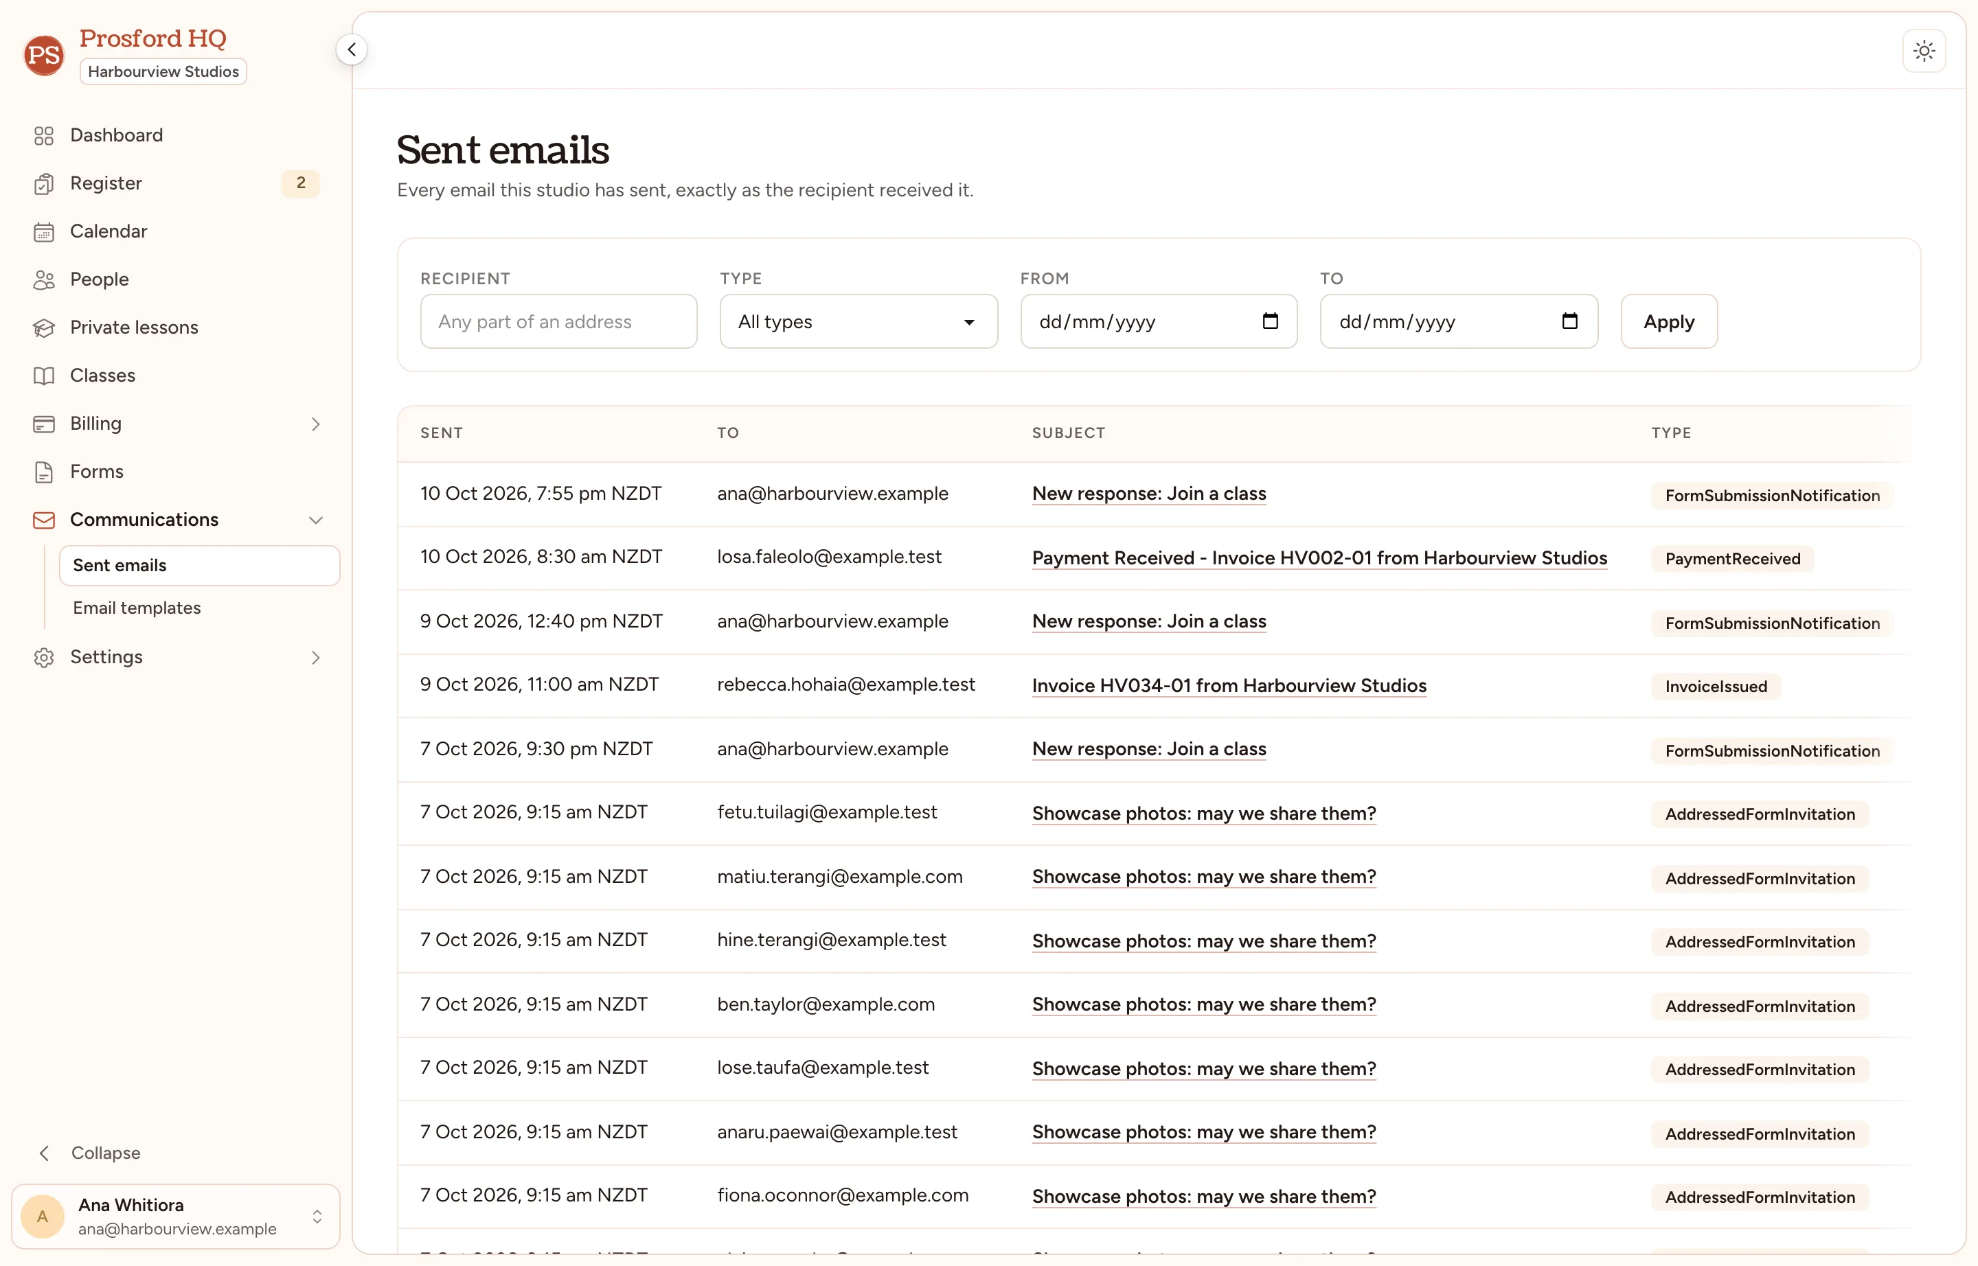Open the Forms page
1978x1266 pixels.
pyautogui.click(x=176, y=472)
